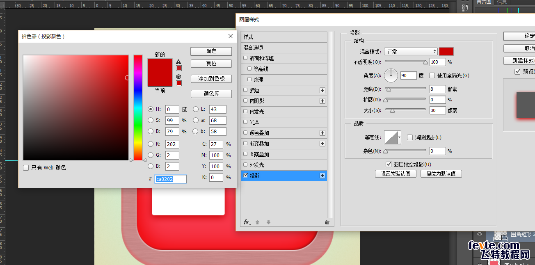Select the Lab a radio button

pos(195,120)
